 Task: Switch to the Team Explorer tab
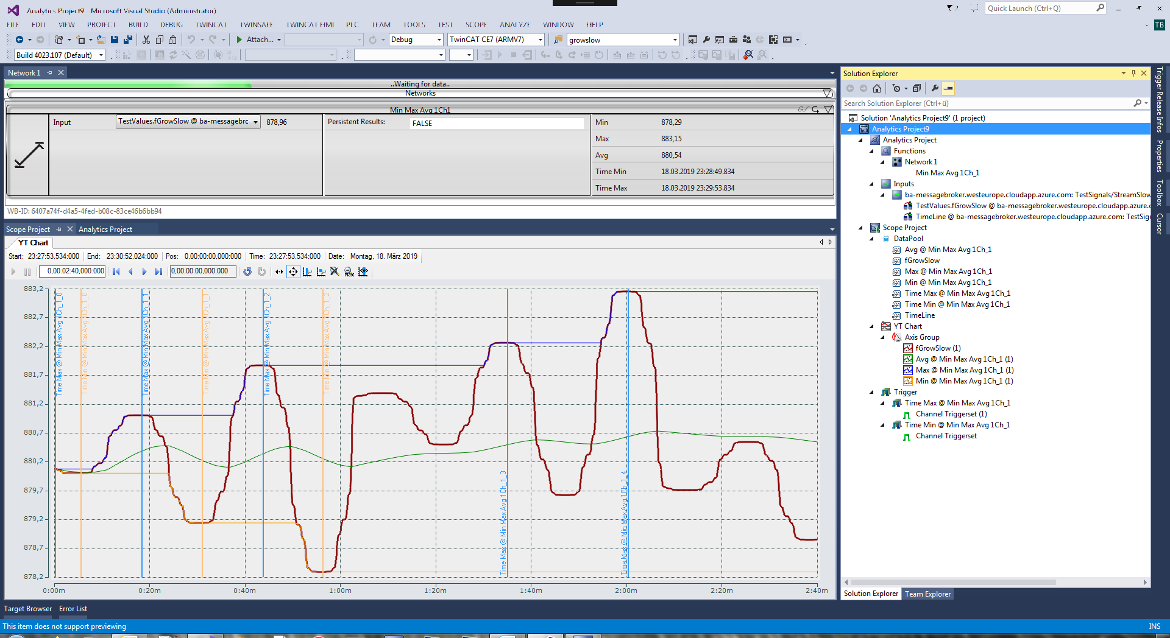pos(927,594)
